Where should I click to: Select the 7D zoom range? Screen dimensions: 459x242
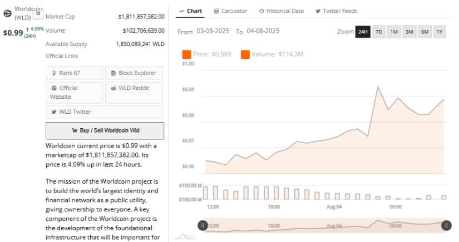pos(378,32)
